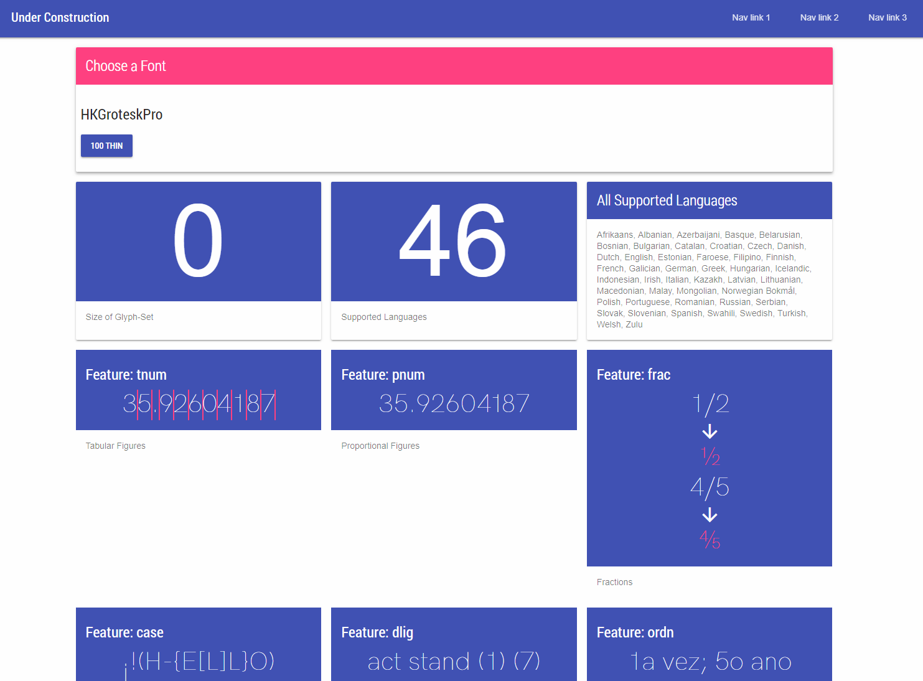Image resolution: width=923 pixels, height=681 pixels.
Task: Click the HKGroteskPro font name
Action: click(x=121, y=115)
